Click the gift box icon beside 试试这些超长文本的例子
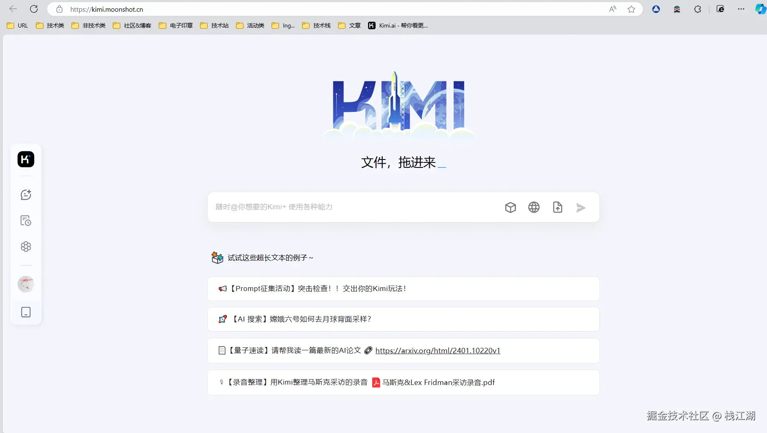This screenshot has height=433, width=767. pos(217,258)
